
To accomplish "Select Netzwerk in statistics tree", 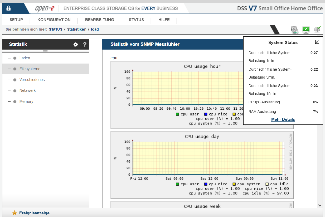I will [28, 90].
